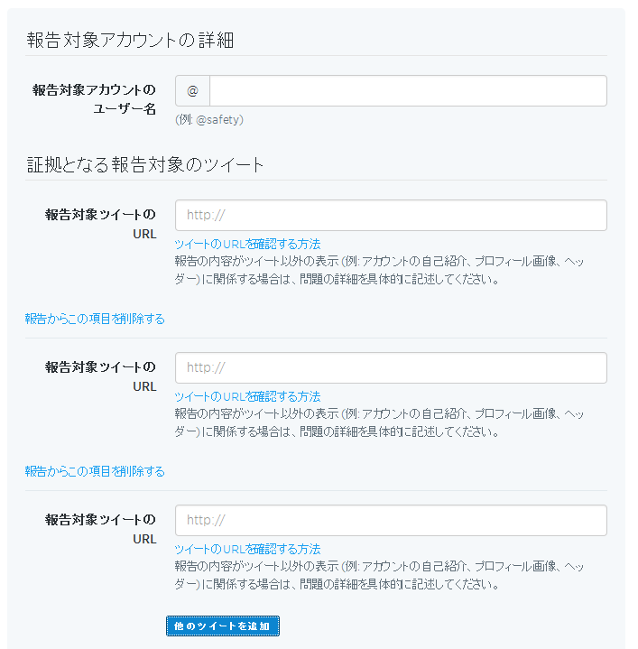Click the first '報告対象ツイートのURL' label
The image size is (638, 649).
click(100, 224)
